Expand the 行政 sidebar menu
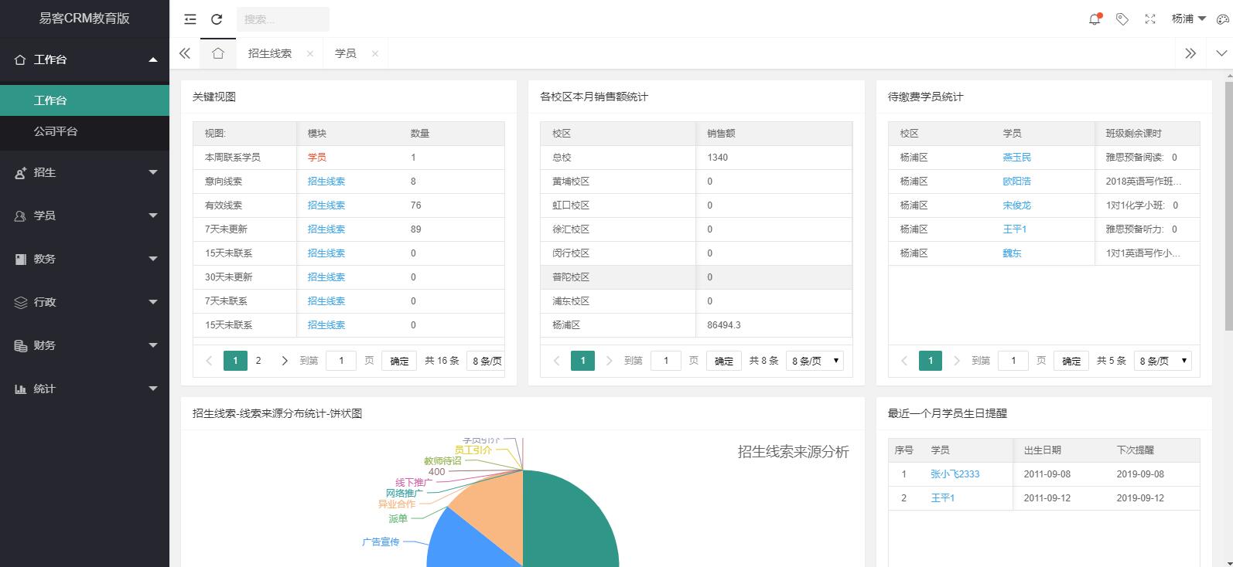 click(x=84, y=302)
